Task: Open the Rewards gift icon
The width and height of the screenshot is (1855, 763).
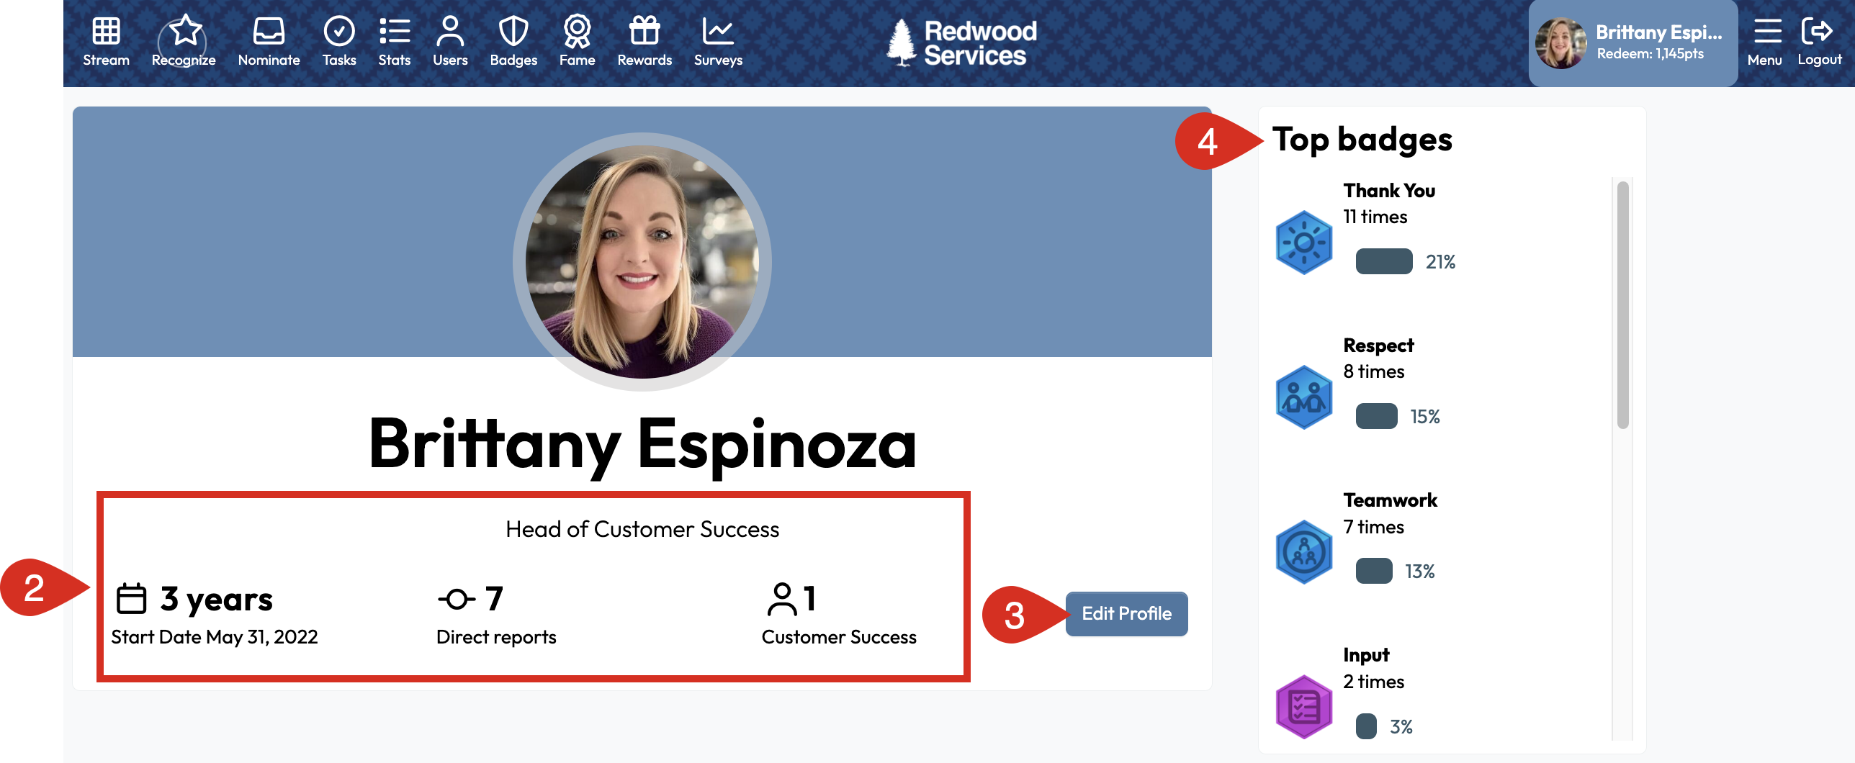Action: pos(644,32)
